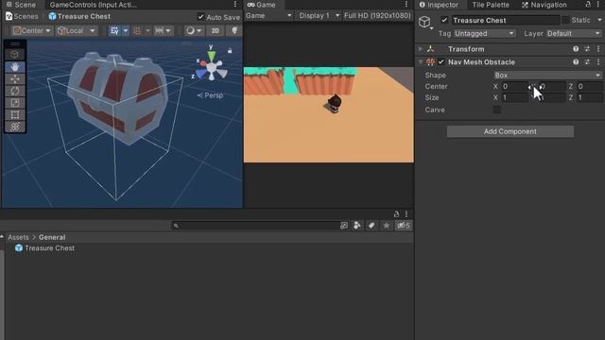Click the blue Z axis cone of the gizmo
The image size is (605, 340).
(201, 75)
